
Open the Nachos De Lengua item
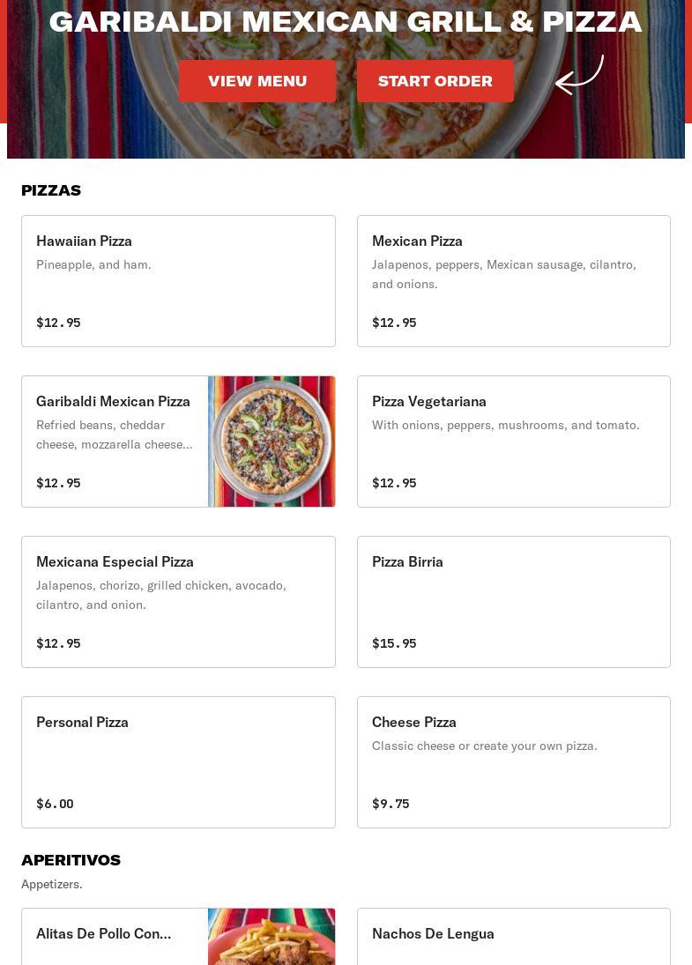513,936
